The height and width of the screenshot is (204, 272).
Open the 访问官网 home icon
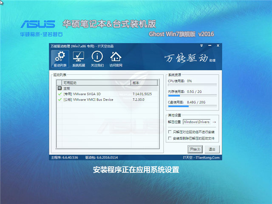click(116, 59)
